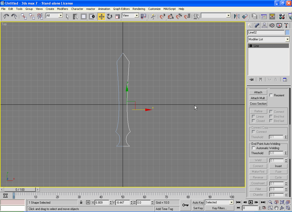Viewport: 292px width, 212px height.
Task: Toggle the selection lock padlock icon
Action: (81, 202)
